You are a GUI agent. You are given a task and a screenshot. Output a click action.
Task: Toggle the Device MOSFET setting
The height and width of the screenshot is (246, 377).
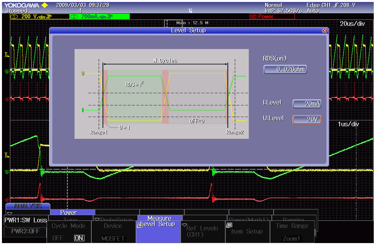coord(113,232)
